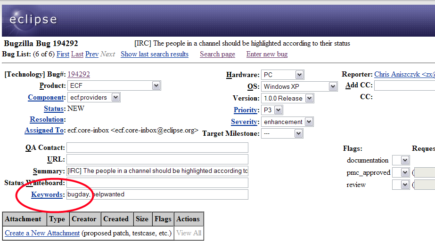Click the Size column header
This screenshot has width=435, height=241.
[142, 219]
